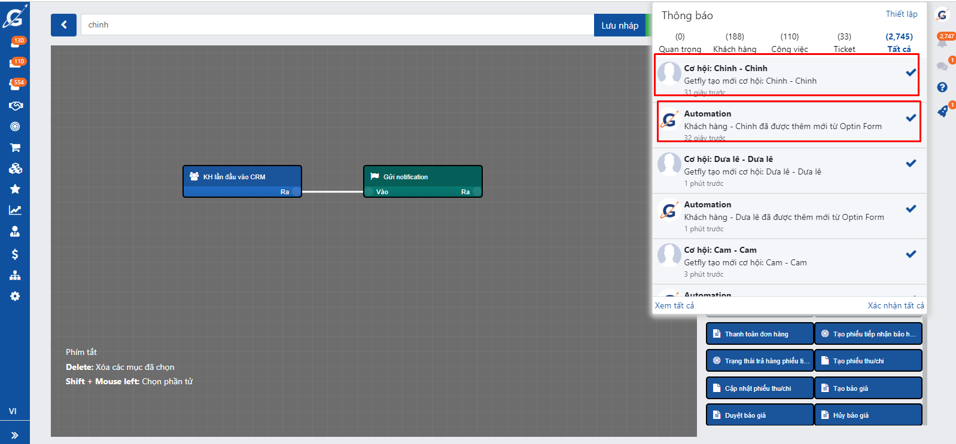
Task: Click the blue help question mark icon
Action: (942, 87)
